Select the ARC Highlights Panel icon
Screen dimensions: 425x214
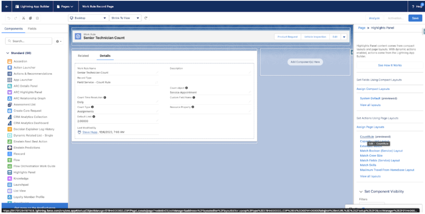10,92
